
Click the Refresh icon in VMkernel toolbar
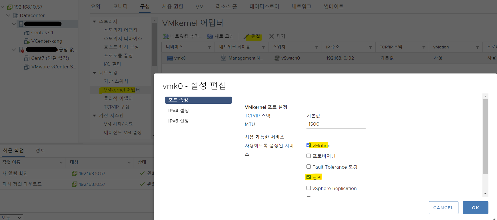(210, 36)
